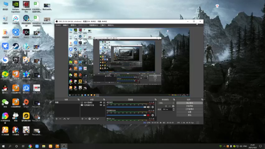Open the Edit menu in OBS

[66, 25]
